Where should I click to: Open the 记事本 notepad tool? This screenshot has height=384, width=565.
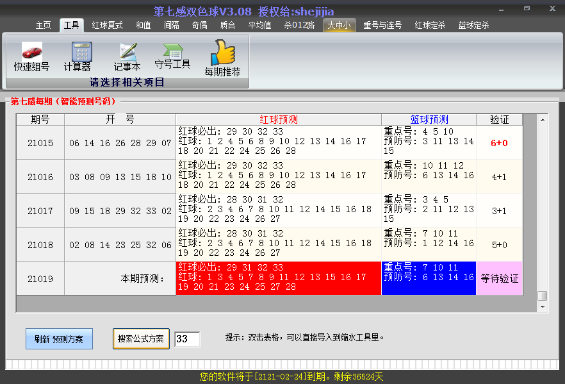pos(127,57)
